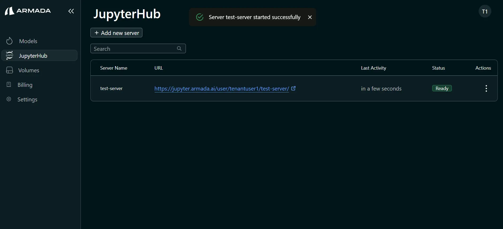
Task: Open test-server actions kebab menu
Action: click(486, 88)
